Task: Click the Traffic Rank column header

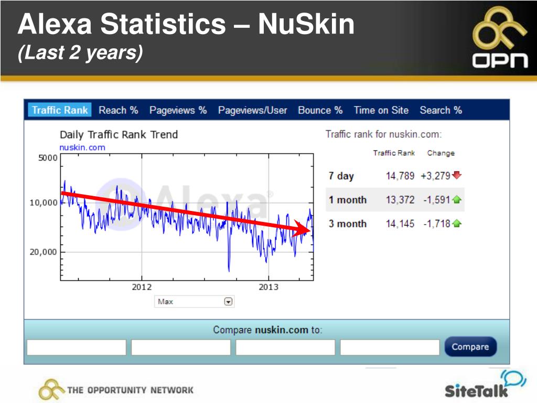Action: point(394,153)
